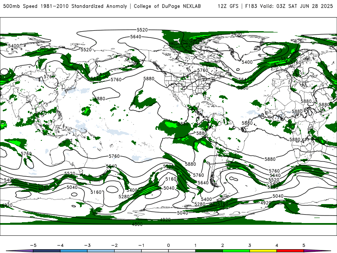The image size is (337, 253).
Task: Click the '-4' colorbar tick label
Action: [x=60, y=245]
